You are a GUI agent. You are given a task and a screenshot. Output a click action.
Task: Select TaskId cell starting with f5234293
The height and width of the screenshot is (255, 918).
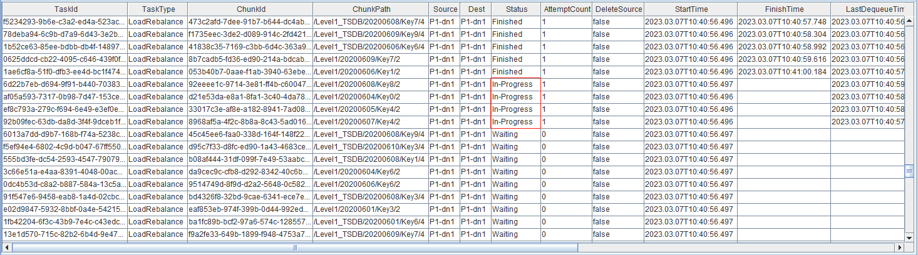coord(64,22)
